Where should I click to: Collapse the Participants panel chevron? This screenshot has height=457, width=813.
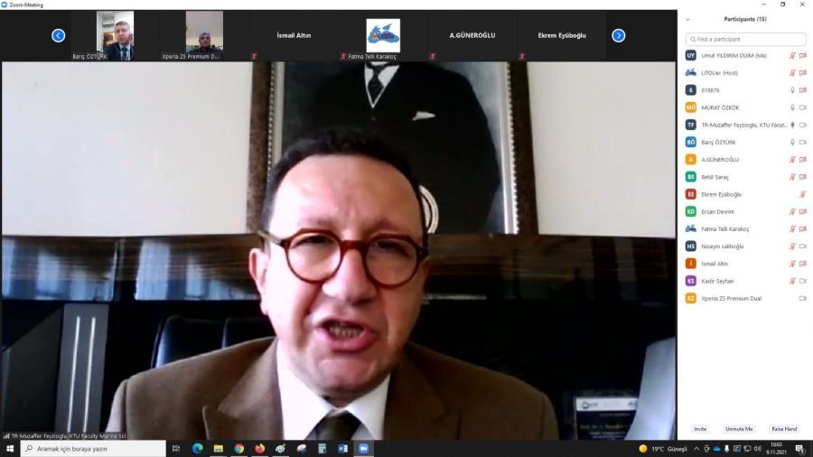[688, 19]
